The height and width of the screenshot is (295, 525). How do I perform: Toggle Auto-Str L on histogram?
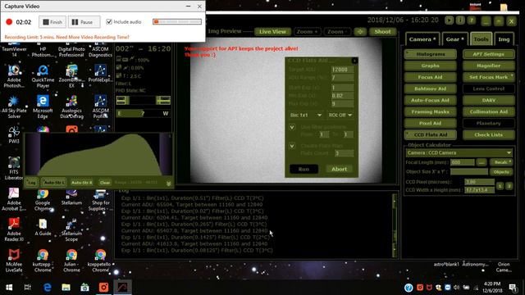tap(54, 183)
